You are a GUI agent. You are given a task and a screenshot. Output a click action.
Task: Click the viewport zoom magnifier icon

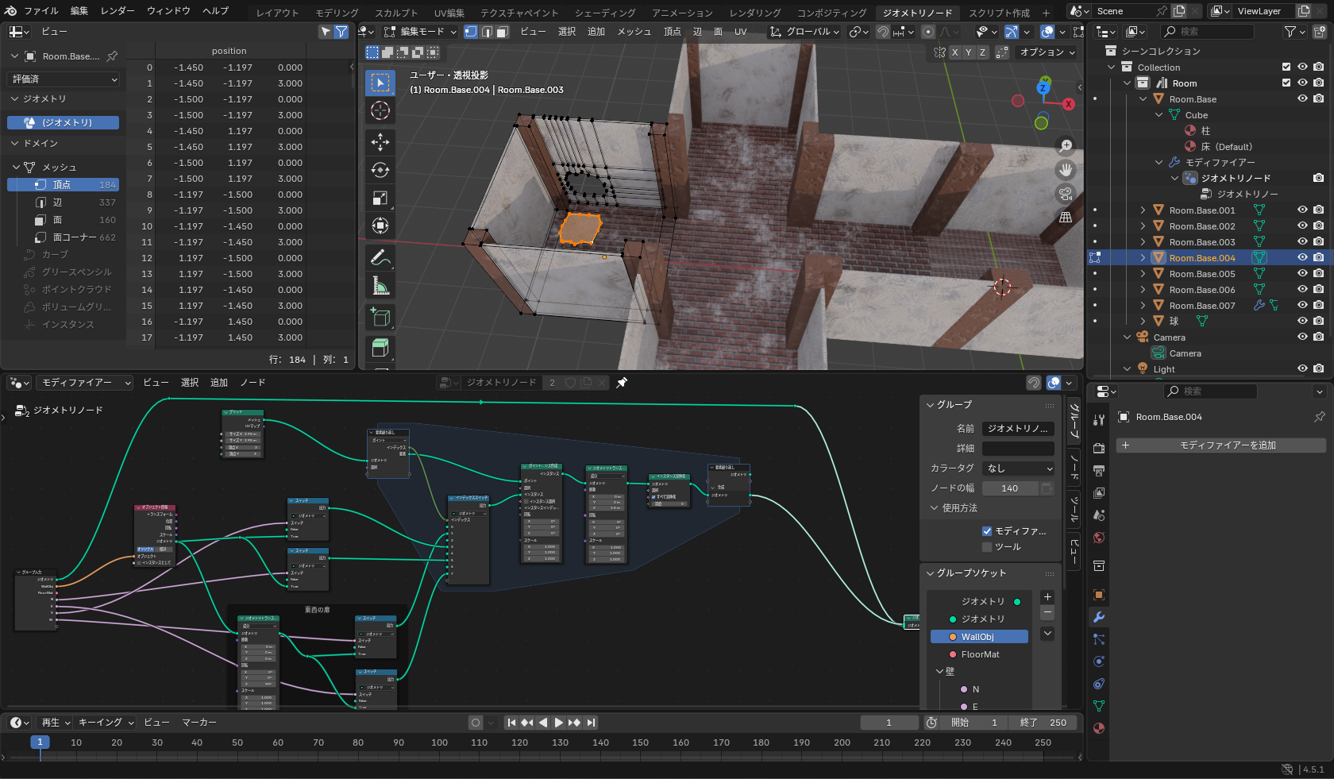tap(1066, 146)
